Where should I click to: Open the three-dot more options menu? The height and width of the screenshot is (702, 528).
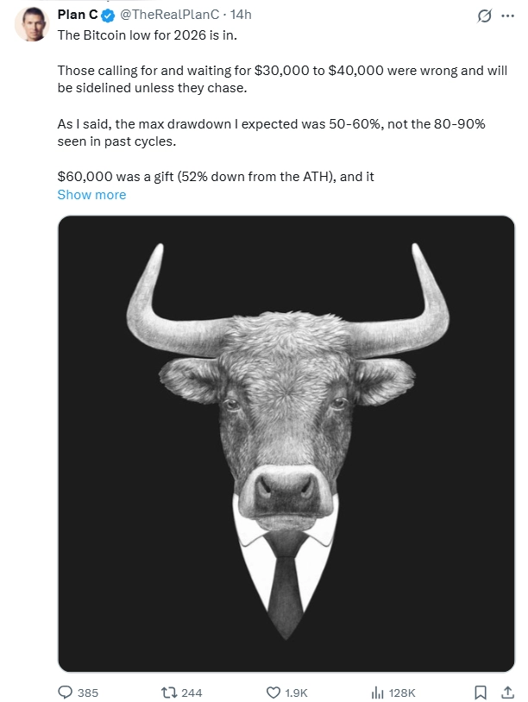coord(507,16)
